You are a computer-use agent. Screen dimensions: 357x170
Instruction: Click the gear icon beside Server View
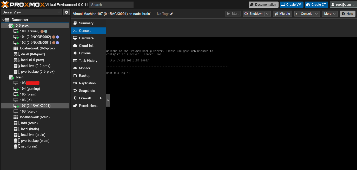click(x=67, y=12)
